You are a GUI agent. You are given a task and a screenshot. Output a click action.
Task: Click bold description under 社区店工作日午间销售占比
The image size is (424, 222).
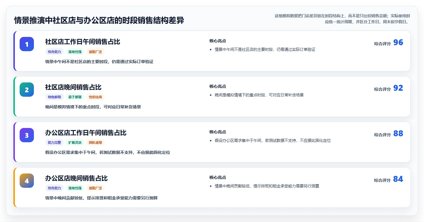point(99,62)
